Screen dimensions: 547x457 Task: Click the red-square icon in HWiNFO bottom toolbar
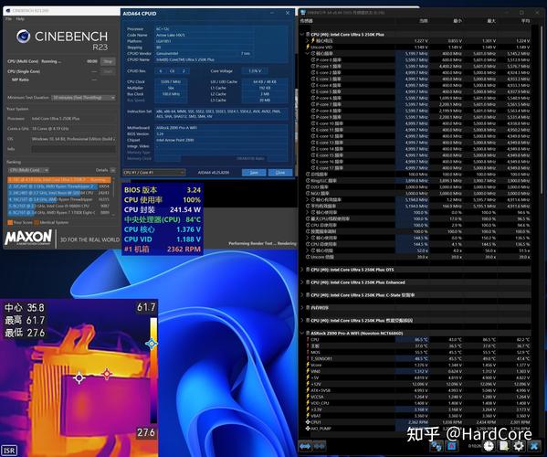click(452, 446)
